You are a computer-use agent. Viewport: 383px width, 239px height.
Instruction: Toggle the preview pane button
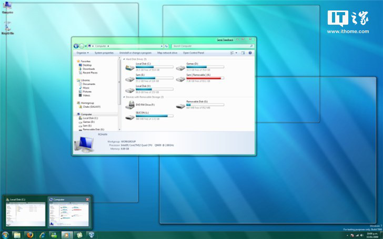pos(243,53)
